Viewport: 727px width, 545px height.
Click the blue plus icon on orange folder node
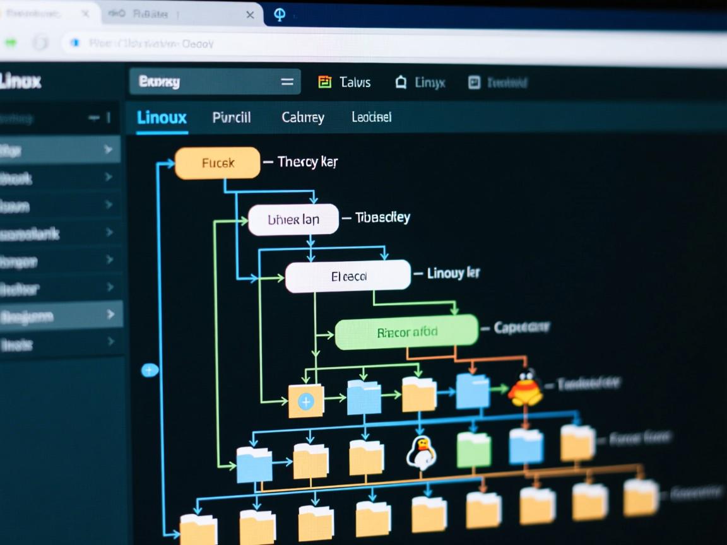pyautogui.click(x=306, y=400)
